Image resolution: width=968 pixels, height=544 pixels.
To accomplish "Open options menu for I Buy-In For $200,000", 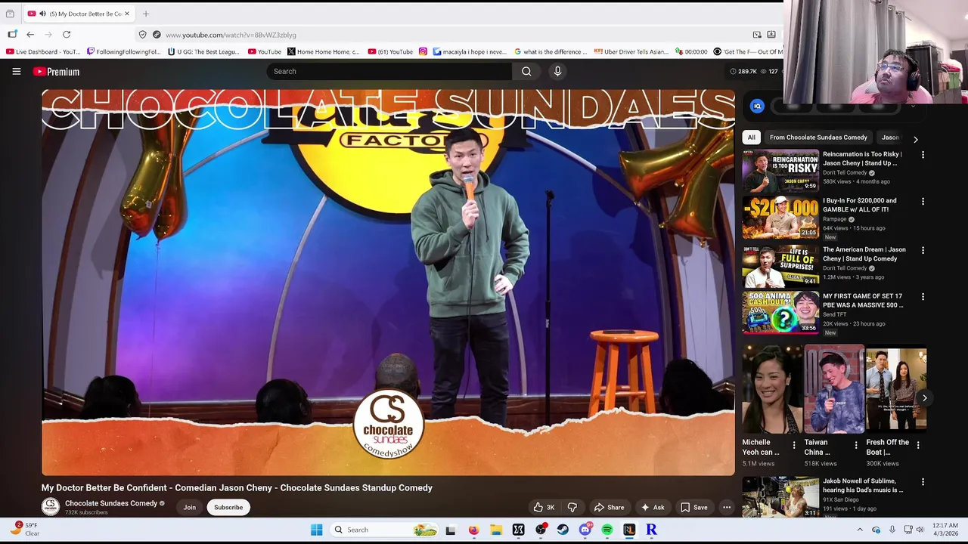I will [x=923, y=202].
